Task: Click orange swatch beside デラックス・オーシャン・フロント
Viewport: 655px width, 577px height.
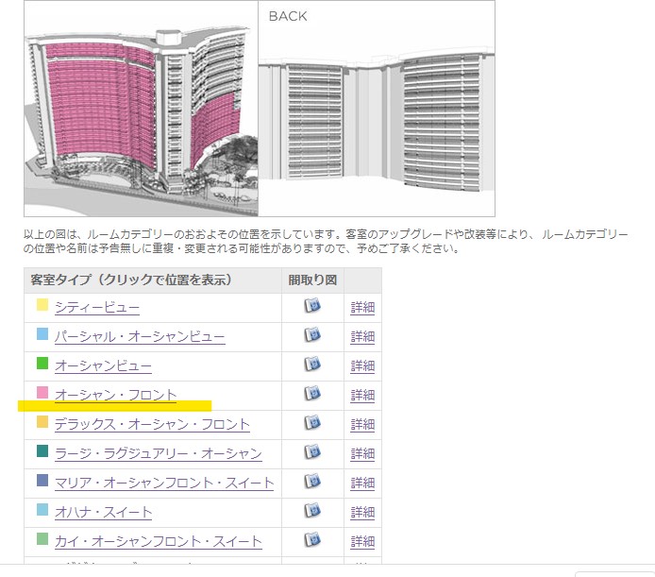Action: (x=42, y=422)
